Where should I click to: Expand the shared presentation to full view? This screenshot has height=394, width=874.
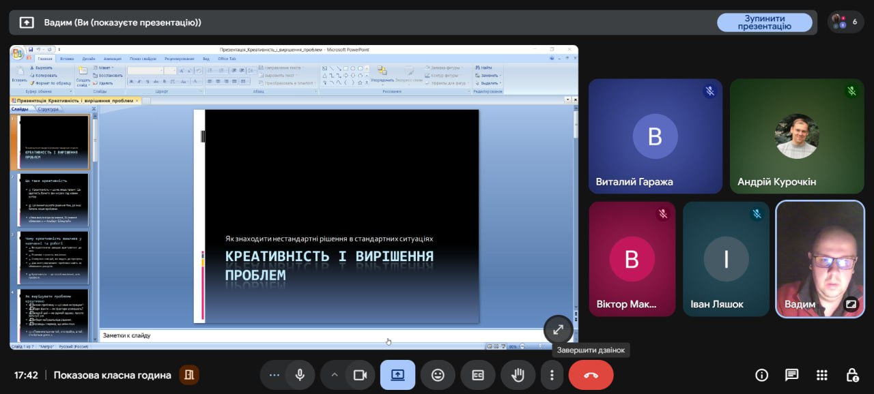pos(558,330)
